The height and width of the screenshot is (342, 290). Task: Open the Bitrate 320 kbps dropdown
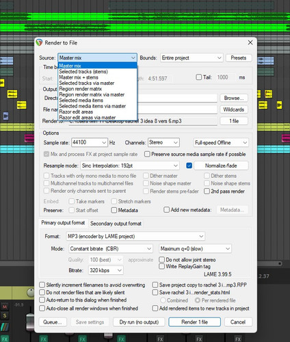click(x=106, y=270)
